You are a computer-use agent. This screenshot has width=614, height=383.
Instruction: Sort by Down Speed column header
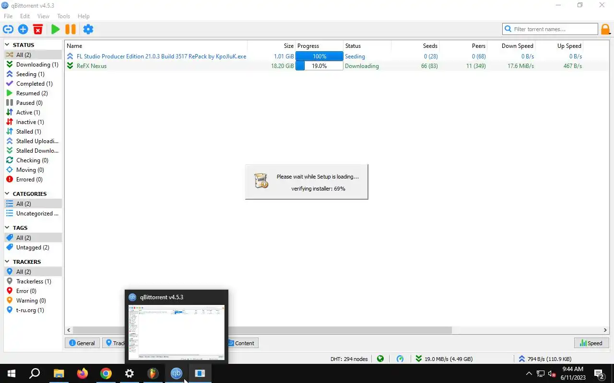[x=511, y=46]
